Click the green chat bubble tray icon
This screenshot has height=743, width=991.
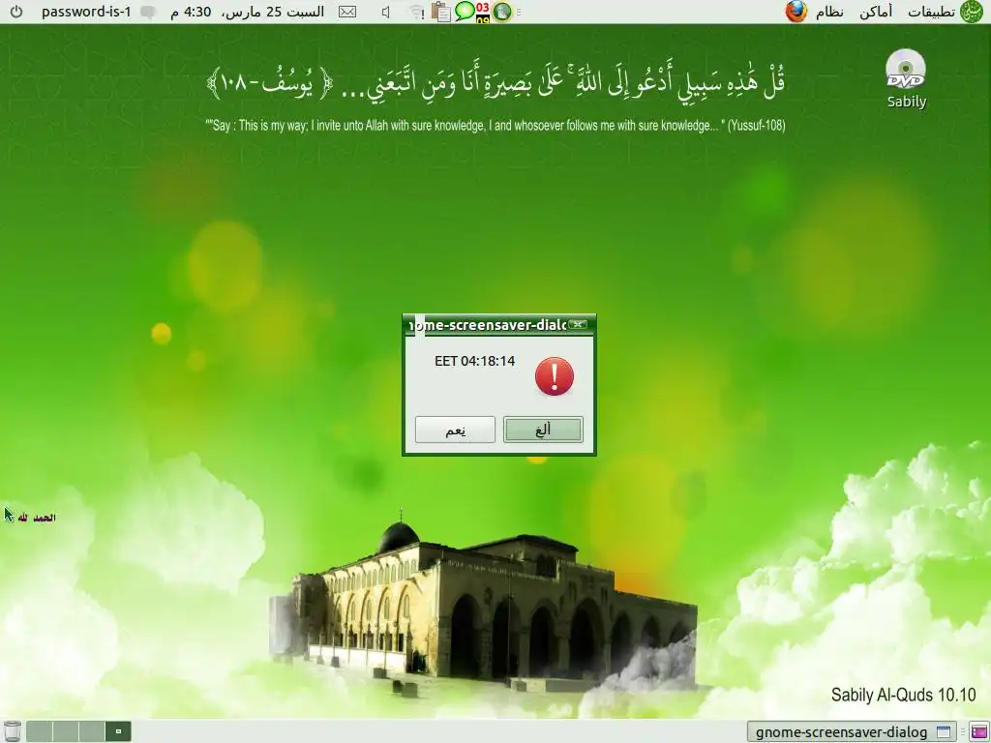465,11
